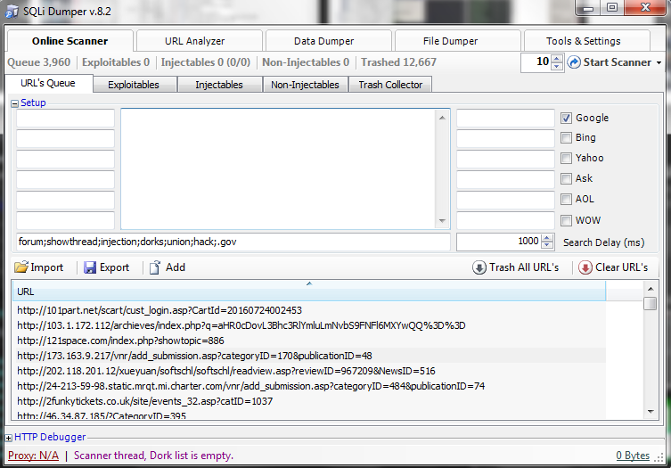Click the Trashed 12,667 counter
Image resolution: width=671 pixels, height=468 pixels.
point(398,62)
